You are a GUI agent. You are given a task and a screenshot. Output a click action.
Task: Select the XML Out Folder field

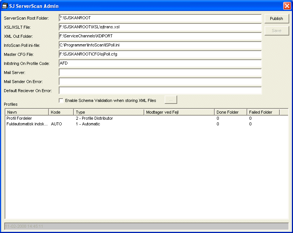coord(160,36)
